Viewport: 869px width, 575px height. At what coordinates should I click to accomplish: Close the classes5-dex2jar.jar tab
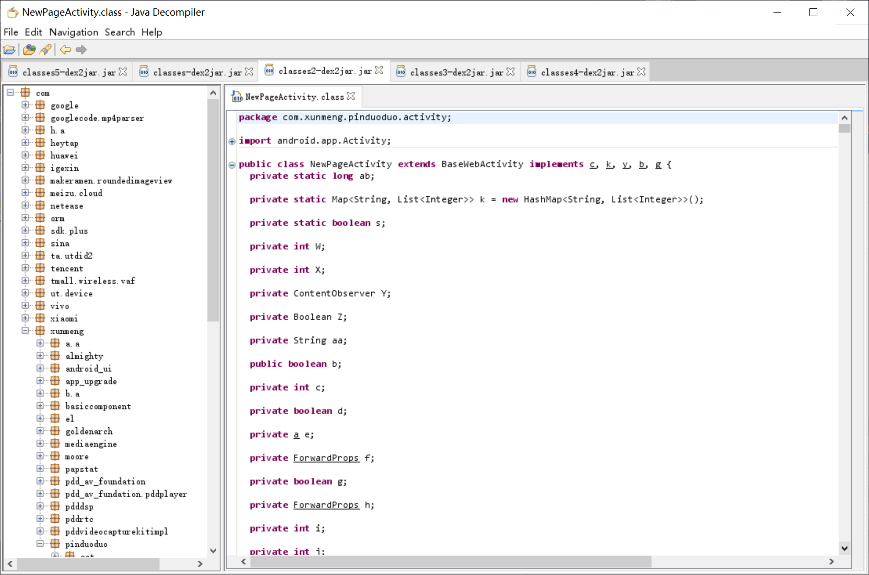(x=123, y=72)
